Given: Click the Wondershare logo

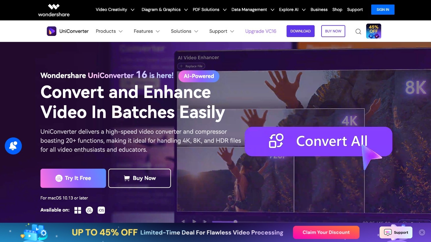Looking at the screenshot, I should pyautogui.click(x=54, y=10).
